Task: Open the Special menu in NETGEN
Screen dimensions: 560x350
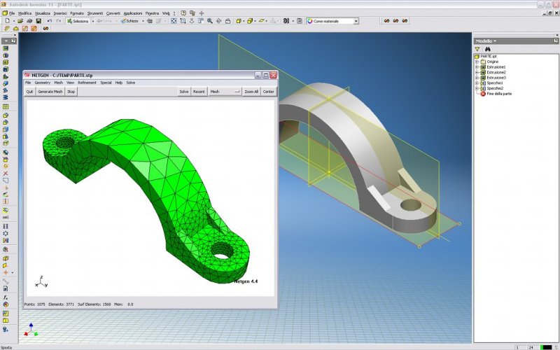Action: tap(106, 83)
